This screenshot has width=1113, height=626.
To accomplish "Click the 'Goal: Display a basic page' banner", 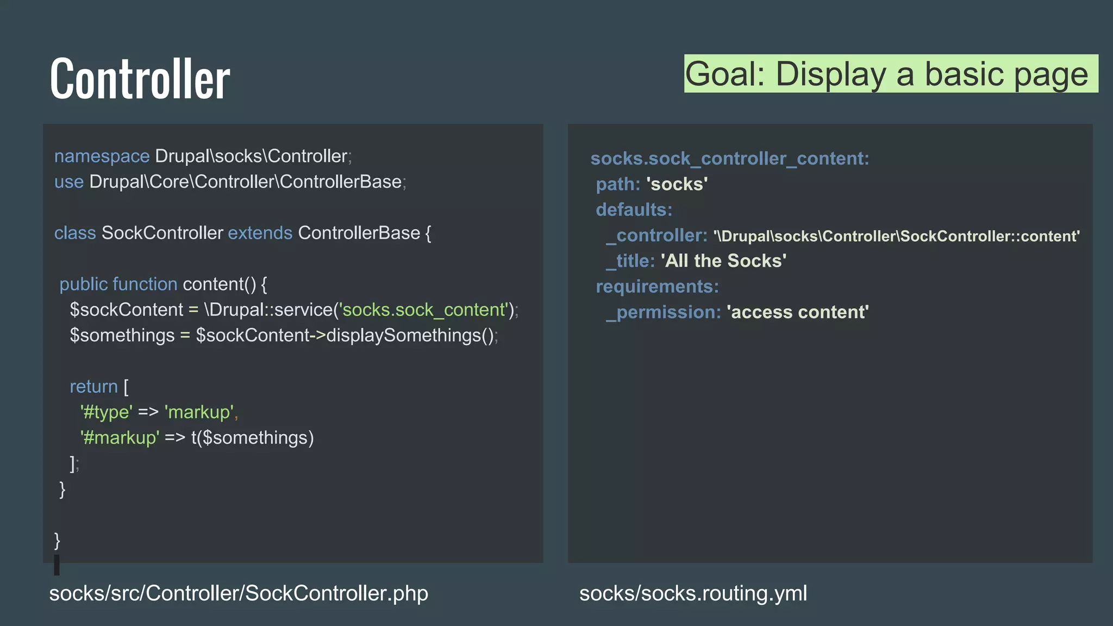I will click(891, 73).
